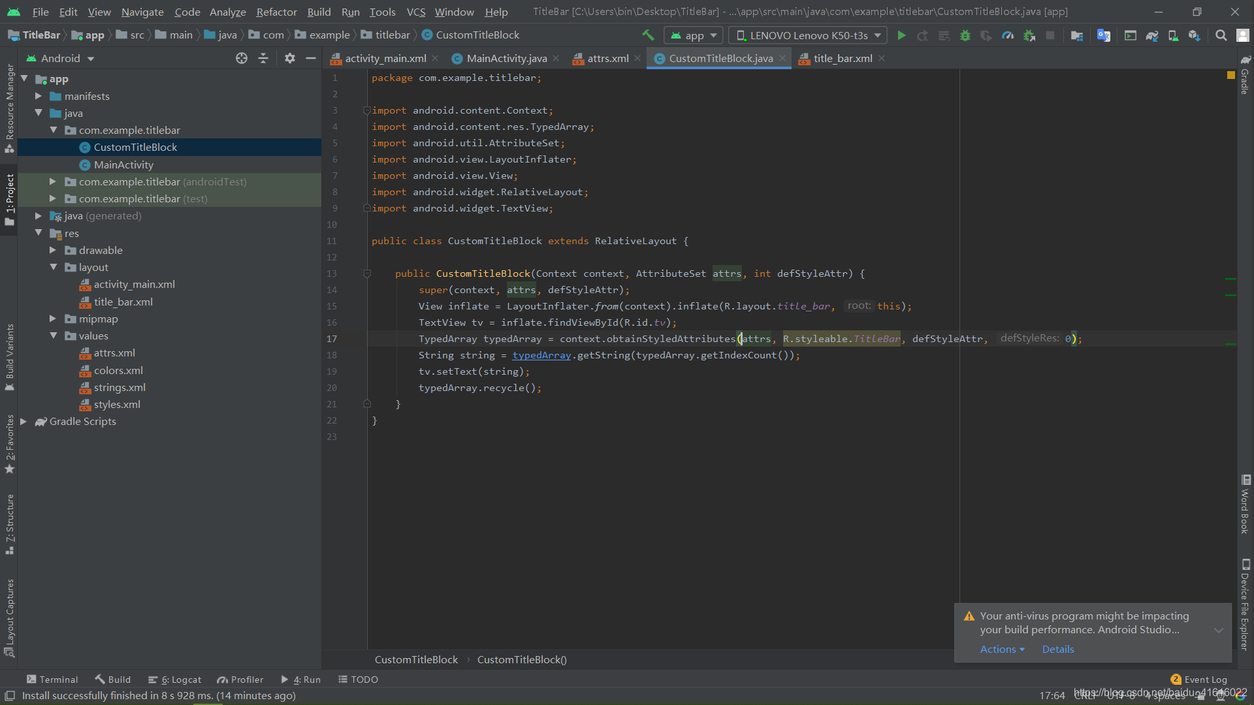Viewport: 1254px width, 705px height.
Task: Select styles.xml in the project tree
Action: click(117, 404)
